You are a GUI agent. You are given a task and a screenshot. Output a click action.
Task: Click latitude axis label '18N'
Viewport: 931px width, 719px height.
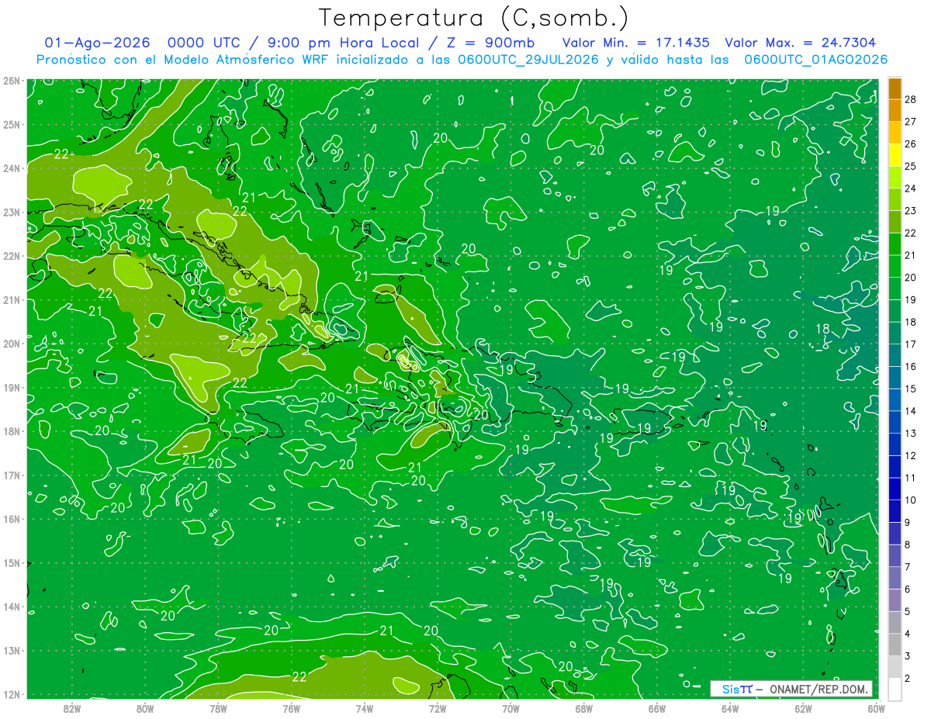12,431
